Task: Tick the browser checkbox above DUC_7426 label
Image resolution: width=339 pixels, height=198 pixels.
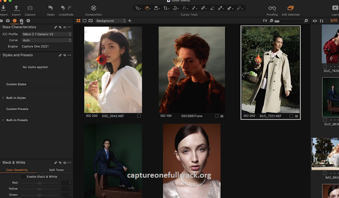Action: tap(325, 67)
